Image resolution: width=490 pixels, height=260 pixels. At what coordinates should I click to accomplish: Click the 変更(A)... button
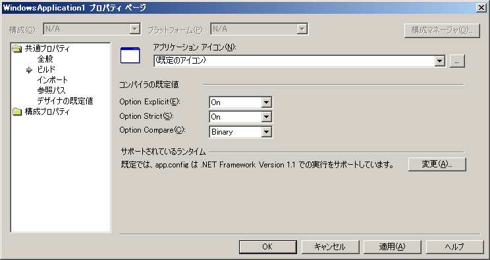(x=437, y=164)
